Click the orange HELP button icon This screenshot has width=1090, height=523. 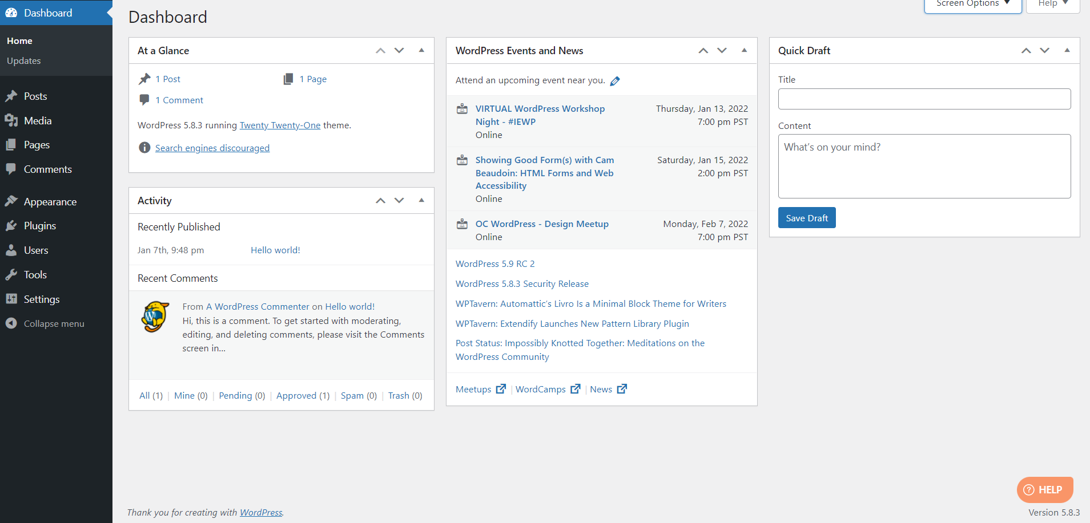(1029, 490)
